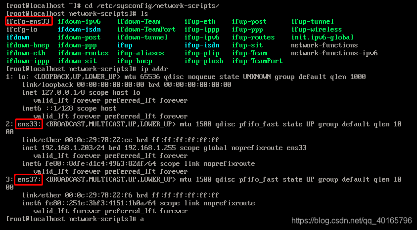Select the ifdown-ipv6 script name
Viewport: 417px width, 230px height.
pyautogui.click(x=79, y=22)
